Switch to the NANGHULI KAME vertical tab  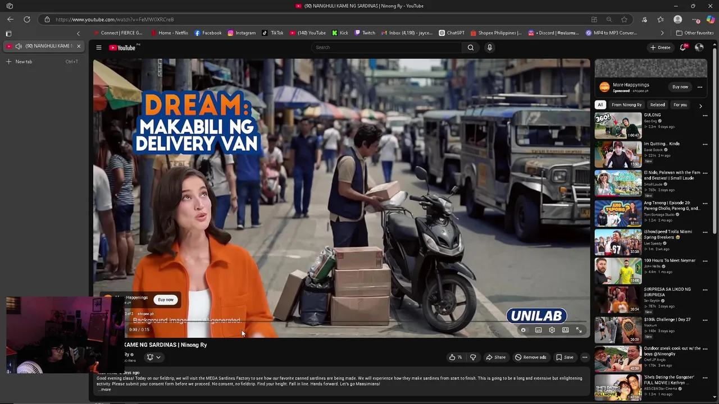[x=44, y=46]
